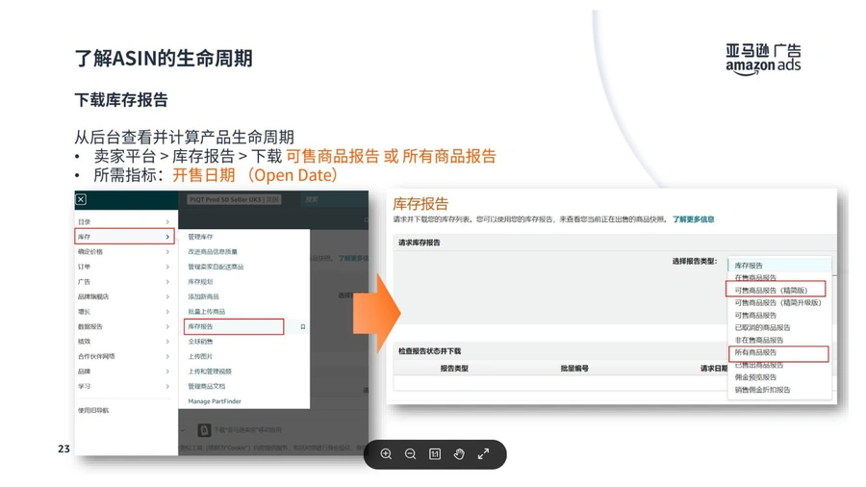Screen dimensions: 866x487
Task: Expand the 库存 menu chevron
Action: (x=167, y=237)
